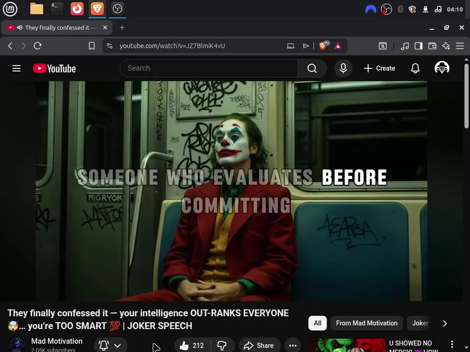Open the Linux Mint start menu

point(10,9)
